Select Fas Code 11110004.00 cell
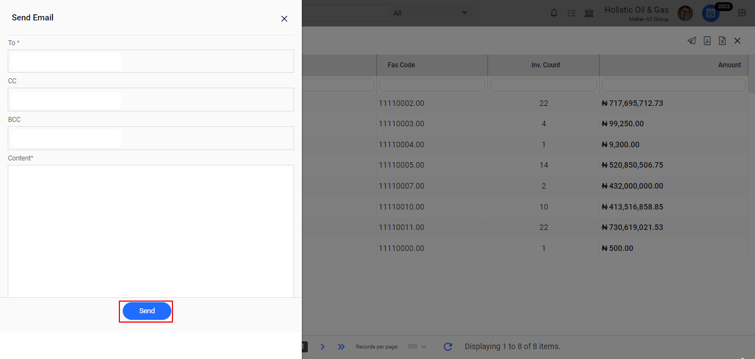The image size is (755, 359). pos(432,144)
